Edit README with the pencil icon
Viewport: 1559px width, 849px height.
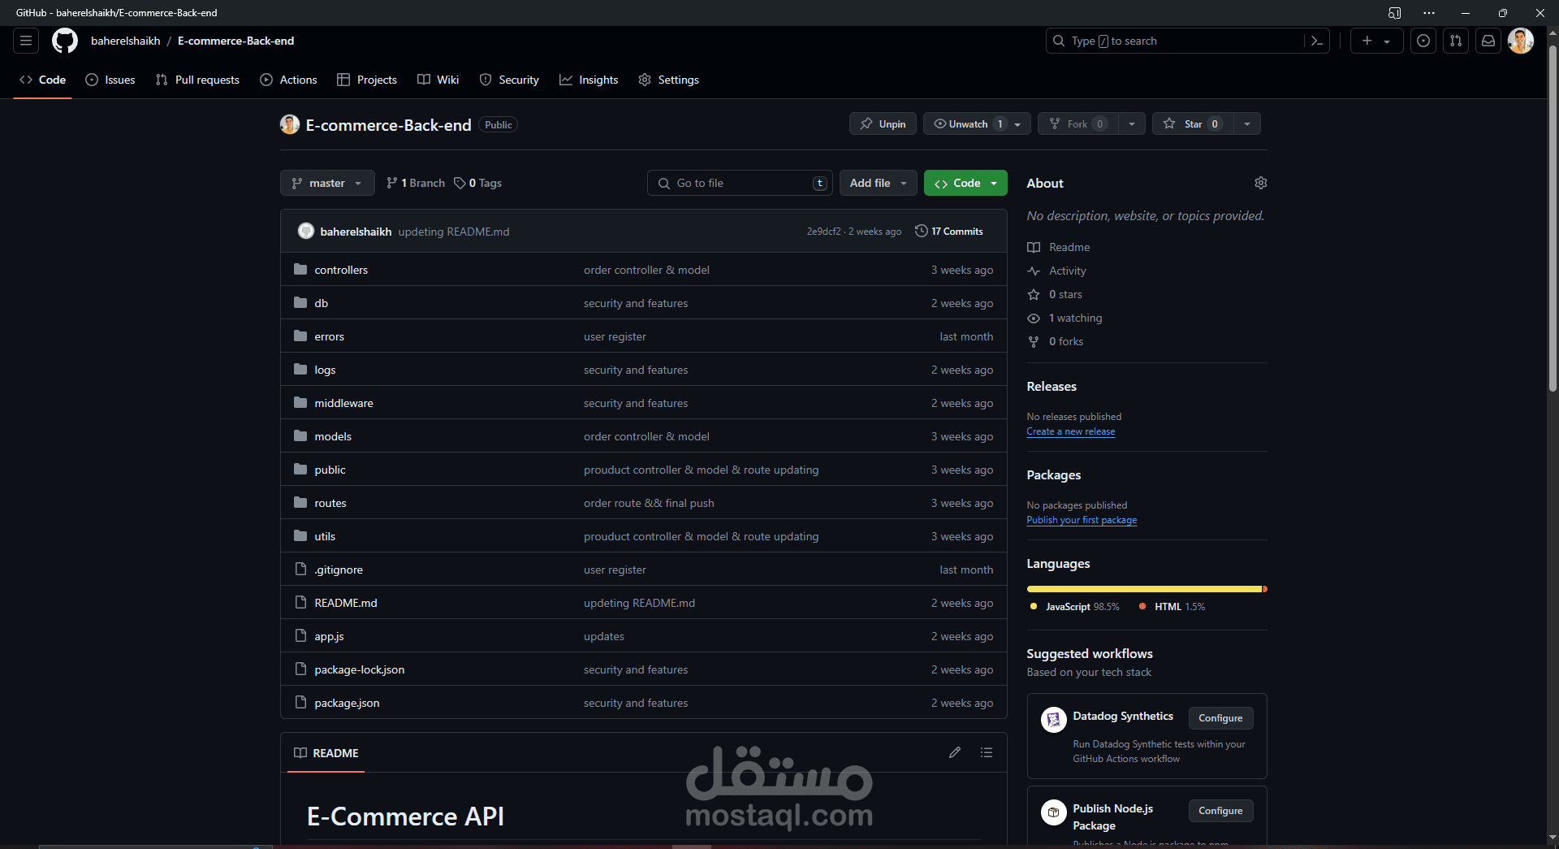[955, 752]
